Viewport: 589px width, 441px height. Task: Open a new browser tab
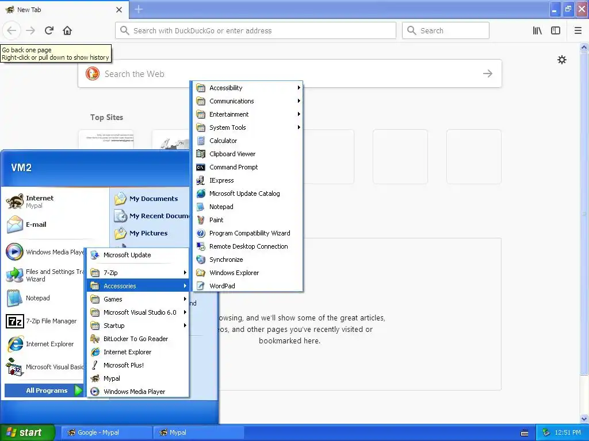[139, 9]
